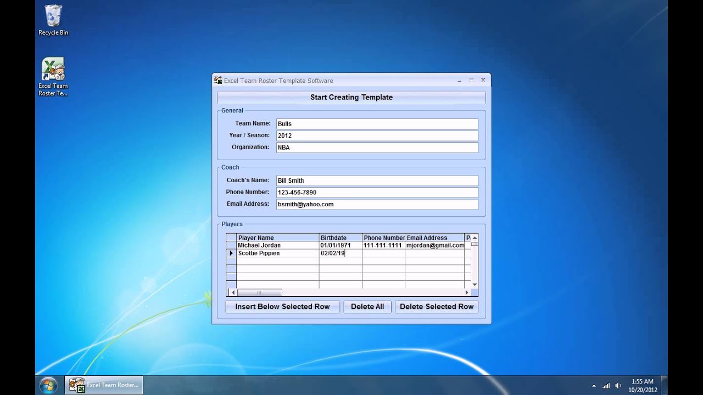
Task: Select the Michael Jordan cell
Action: point(278,245)
